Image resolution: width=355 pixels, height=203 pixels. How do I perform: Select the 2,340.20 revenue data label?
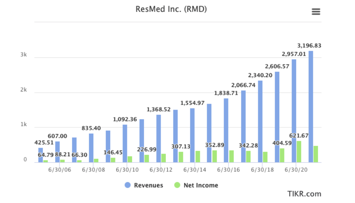tap(260, 75)
